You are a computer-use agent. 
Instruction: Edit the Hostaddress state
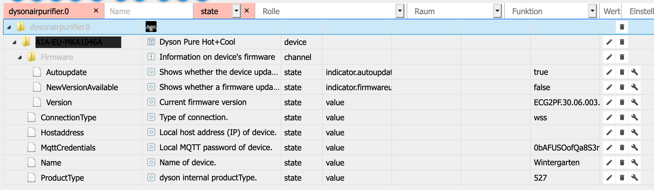click(x=609, y=132)
